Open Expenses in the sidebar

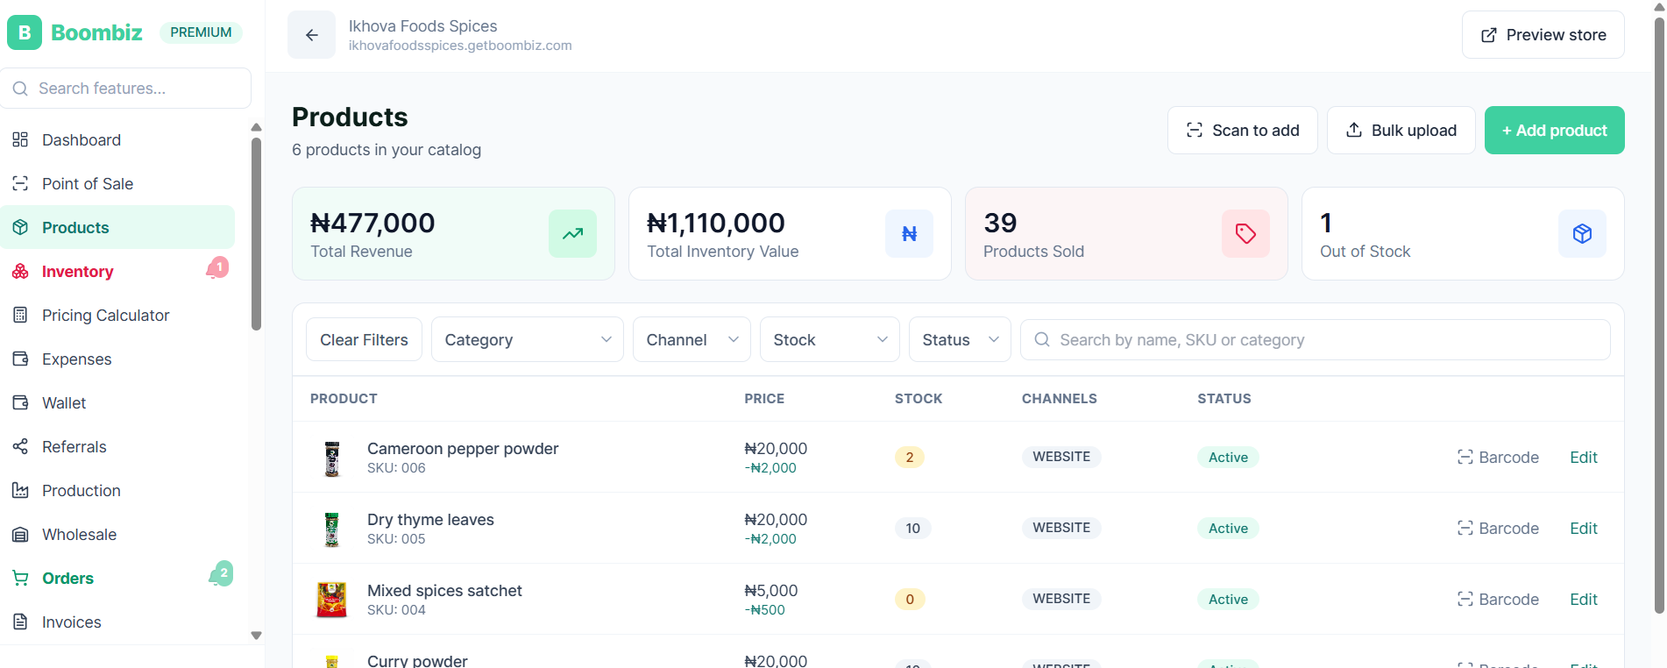[117, 359]
